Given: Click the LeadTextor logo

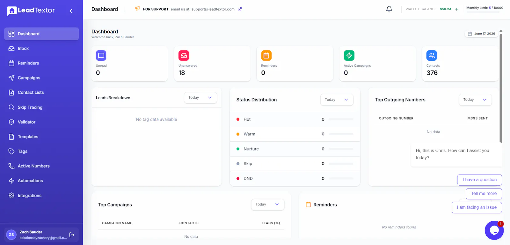Looking at the screenshot, I should pos(31,11).
